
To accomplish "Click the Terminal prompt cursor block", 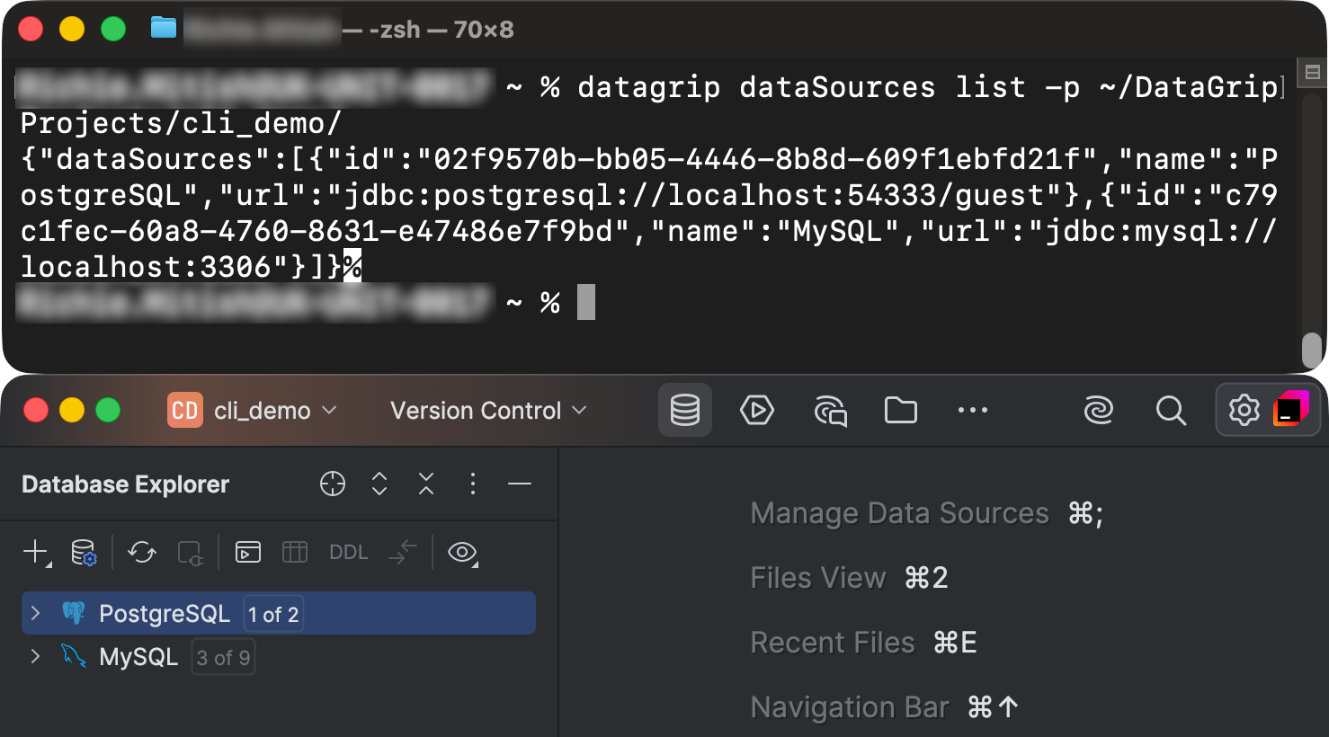I will 585,302.
